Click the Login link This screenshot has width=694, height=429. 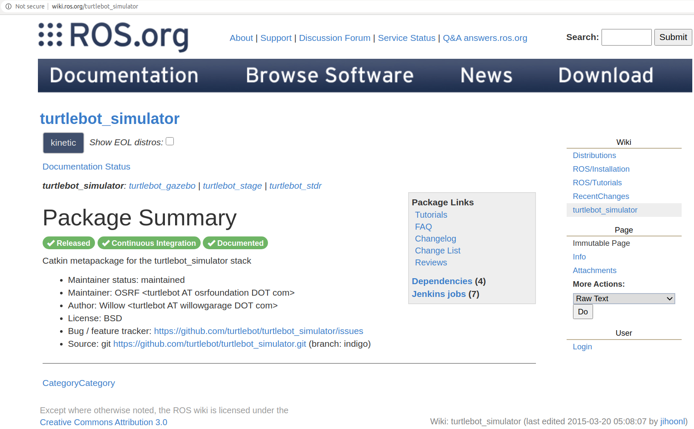(582, 347)
